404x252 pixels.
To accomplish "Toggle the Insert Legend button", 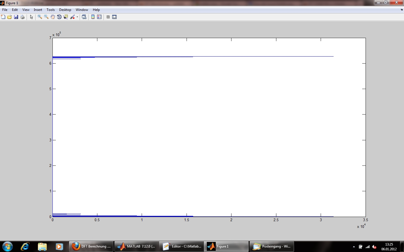I will (99, 17).
